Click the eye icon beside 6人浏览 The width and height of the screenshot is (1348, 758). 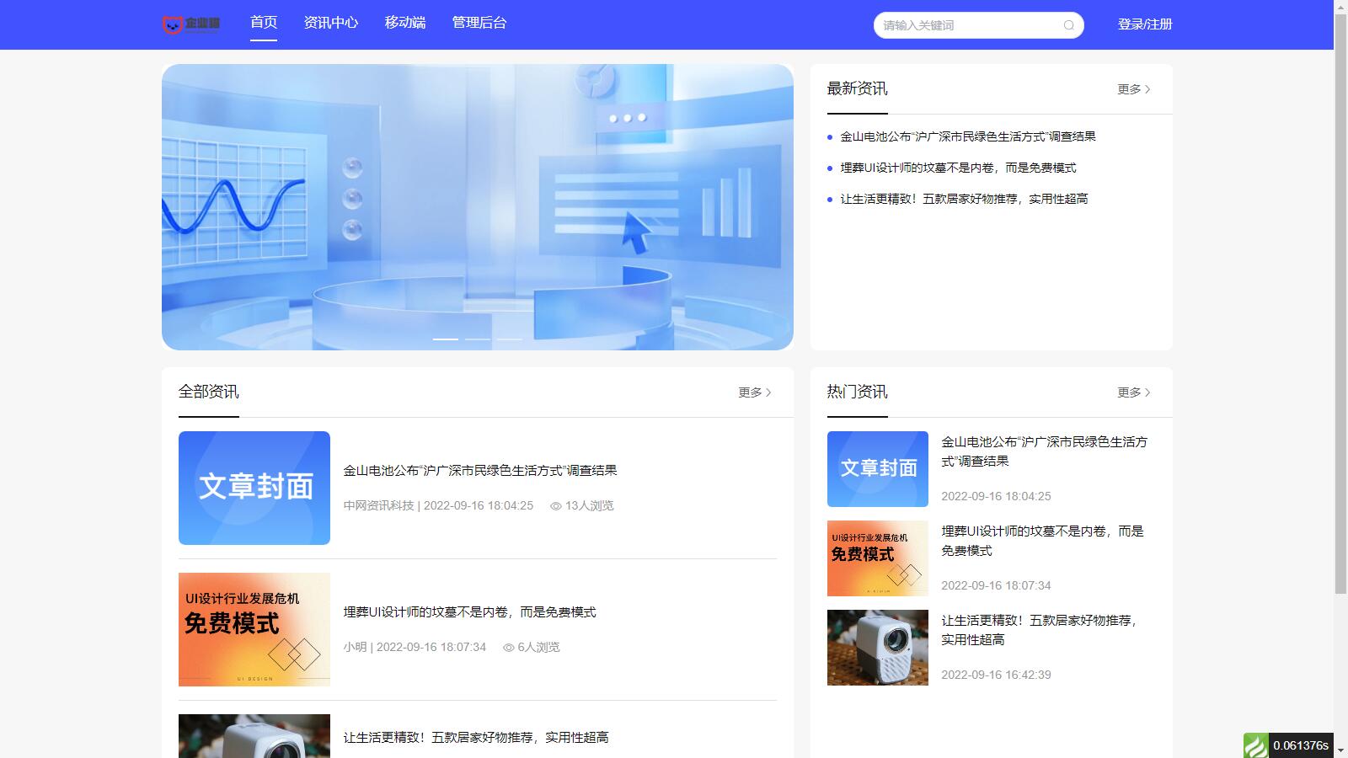(508, 648)
